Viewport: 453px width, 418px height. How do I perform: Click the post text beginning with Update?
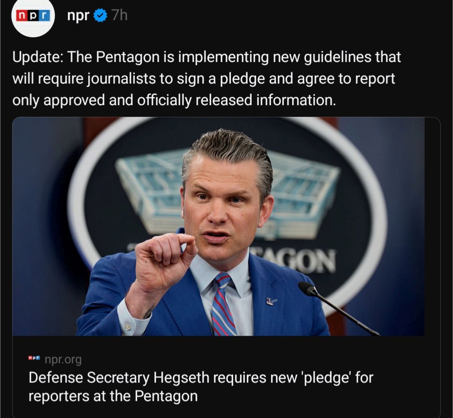pos(206,79)
